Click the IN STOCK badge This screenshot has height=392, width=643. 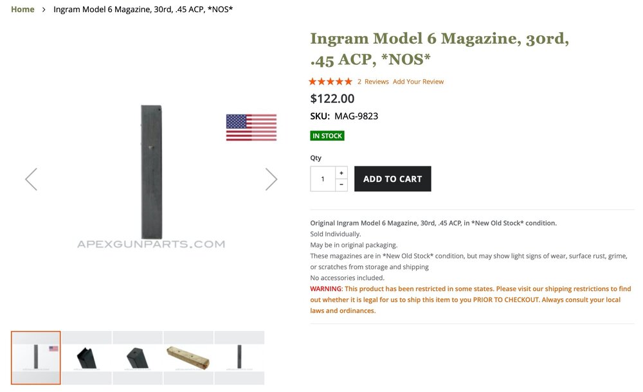coord(327,136)
